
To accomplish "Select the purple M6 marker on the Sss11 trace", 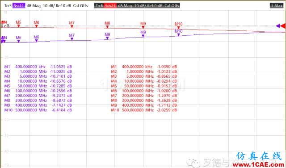I will [36, 41].
